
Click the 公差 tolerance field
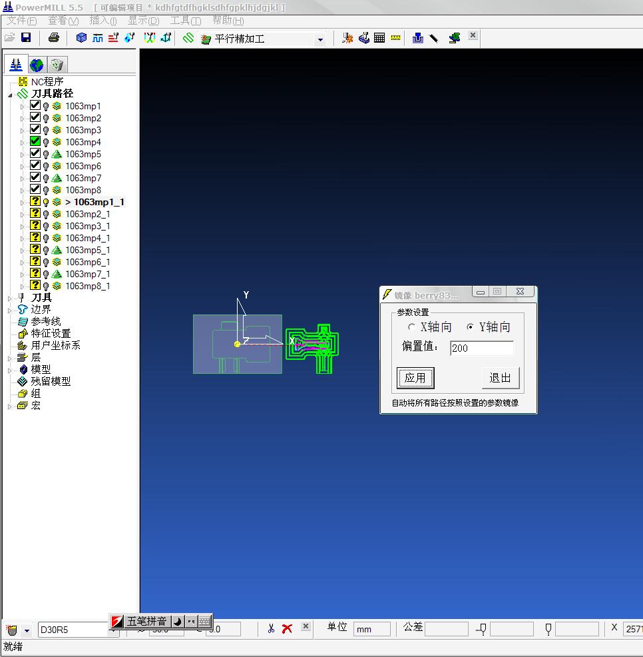click(446, 629)
